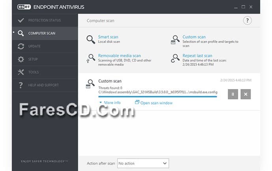This screenshot has width=272, height=171.
Task: Click the 'Computer scan' page heading
Action: point(101,20)
